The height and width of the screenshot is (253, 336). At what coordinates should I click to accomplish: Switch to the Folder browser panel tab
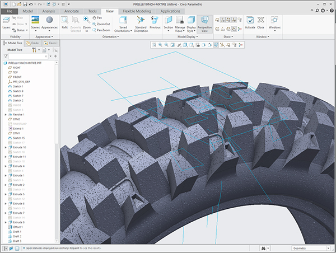33,43
